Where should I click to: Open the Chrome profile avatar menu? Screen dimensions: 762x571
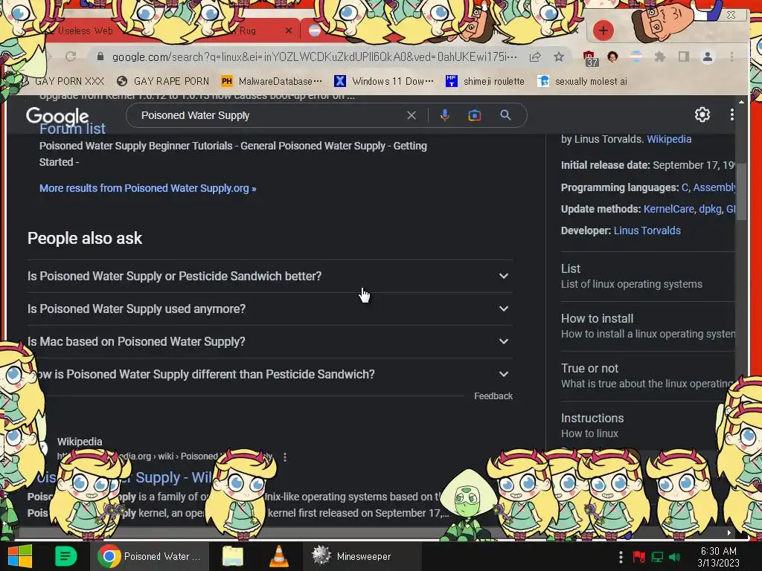coord(708,57)
